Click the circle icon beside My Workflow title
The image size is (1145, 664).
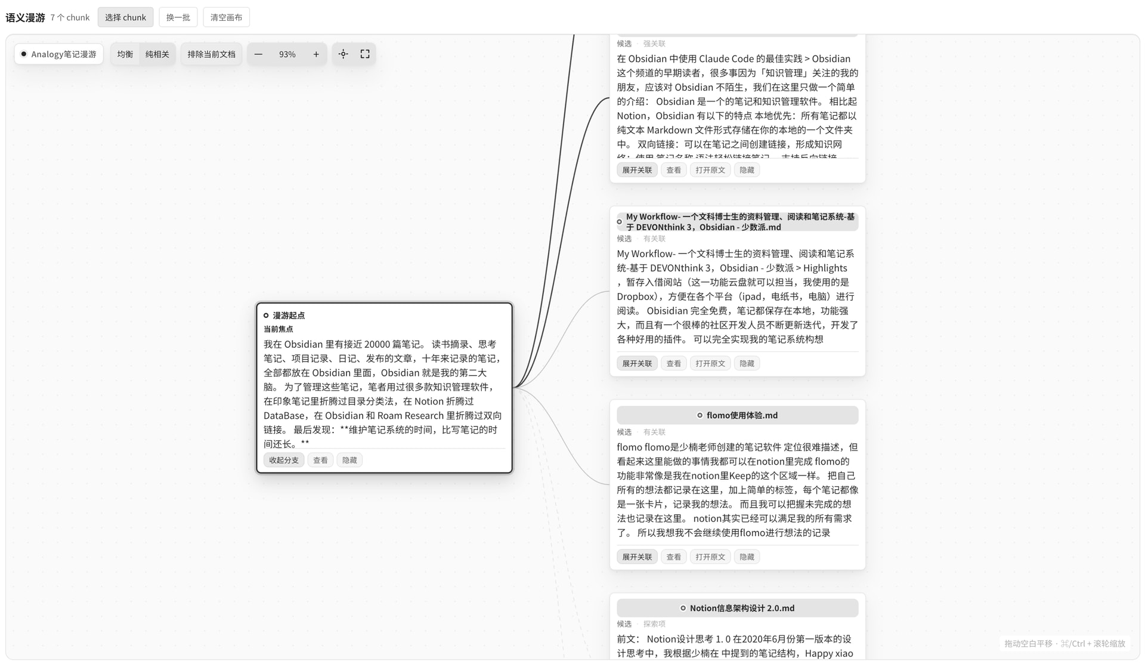tap(620, 222)
